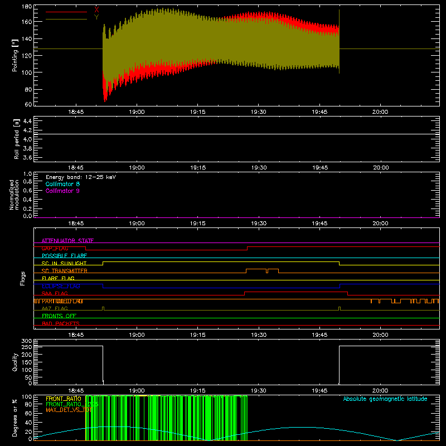
Task: Select the 'Degrees or %' axis label
Action: [15, 418]
